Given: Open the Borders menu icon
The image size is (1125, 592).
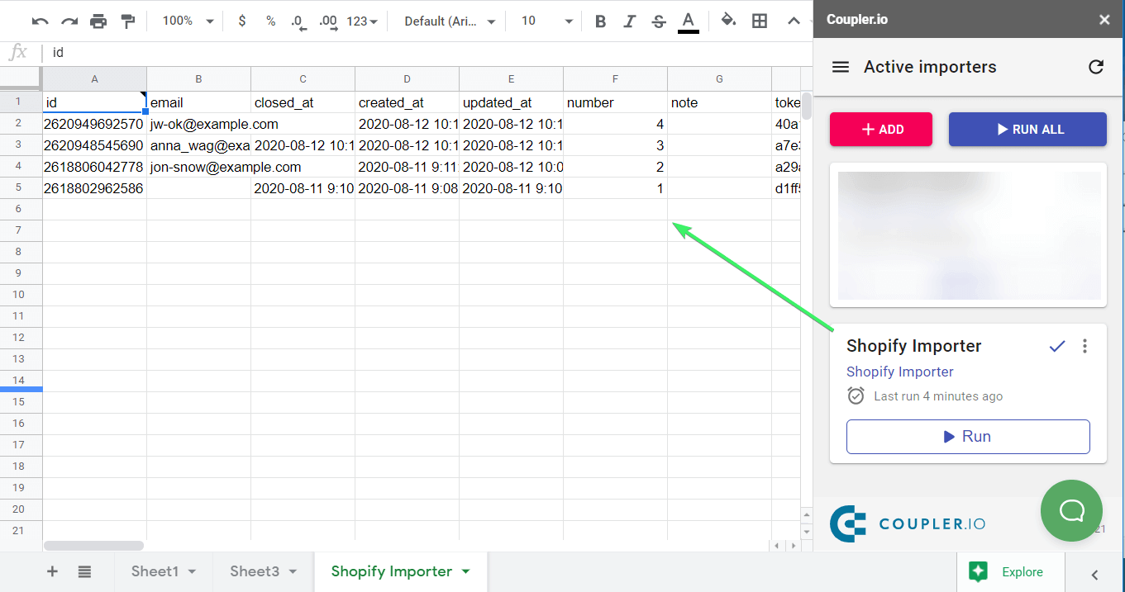Looking at the screenshot, I should (760, 21).
